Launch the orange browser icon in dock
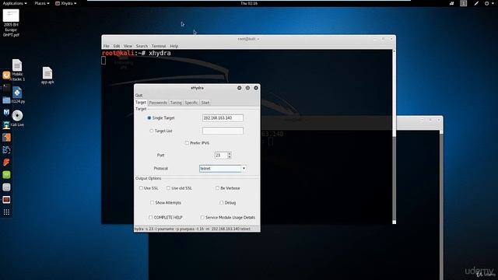 click(6, 75)
